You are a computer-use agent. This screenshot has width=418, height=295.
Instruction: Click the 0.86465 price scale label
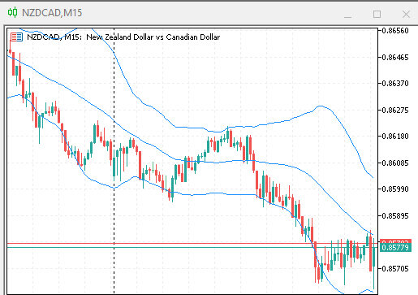(395, 58)
